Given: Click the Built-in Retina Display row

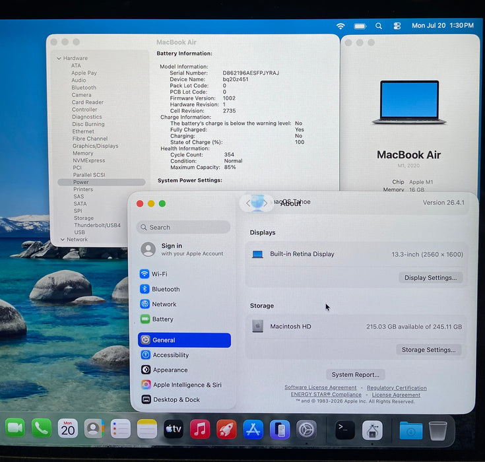Looking at the screenshot, I should click(x=357, y=254).
